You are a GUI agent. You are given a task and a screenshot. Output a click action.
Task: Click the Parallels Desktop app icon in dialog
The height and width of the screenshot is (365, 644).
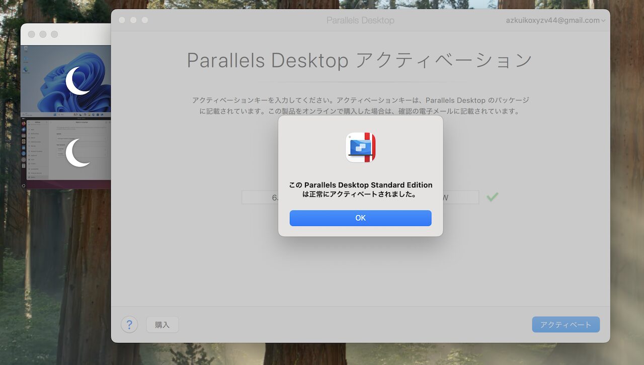[360, 148]
